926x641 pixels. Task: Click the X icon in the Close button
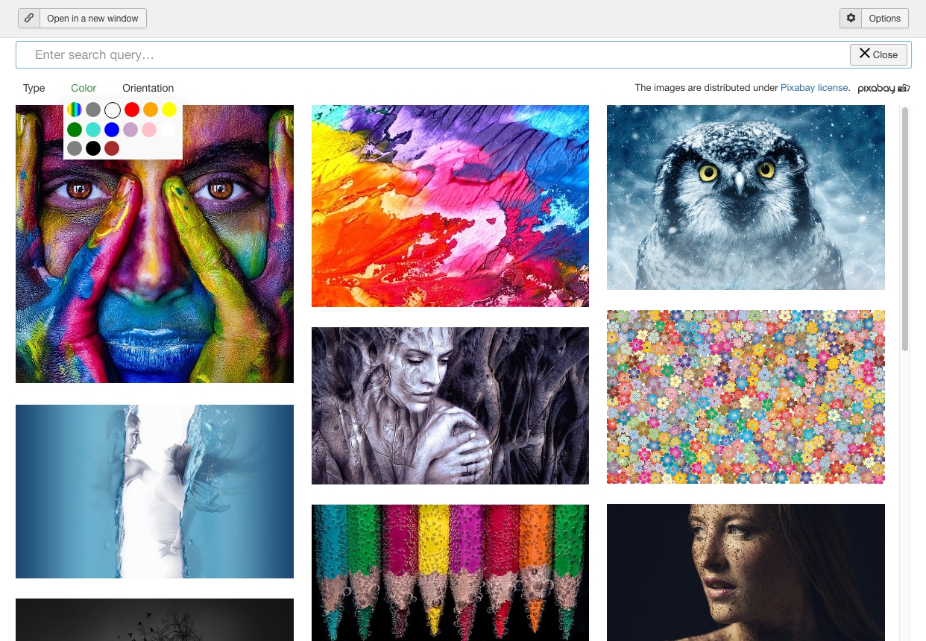(865, 54)
